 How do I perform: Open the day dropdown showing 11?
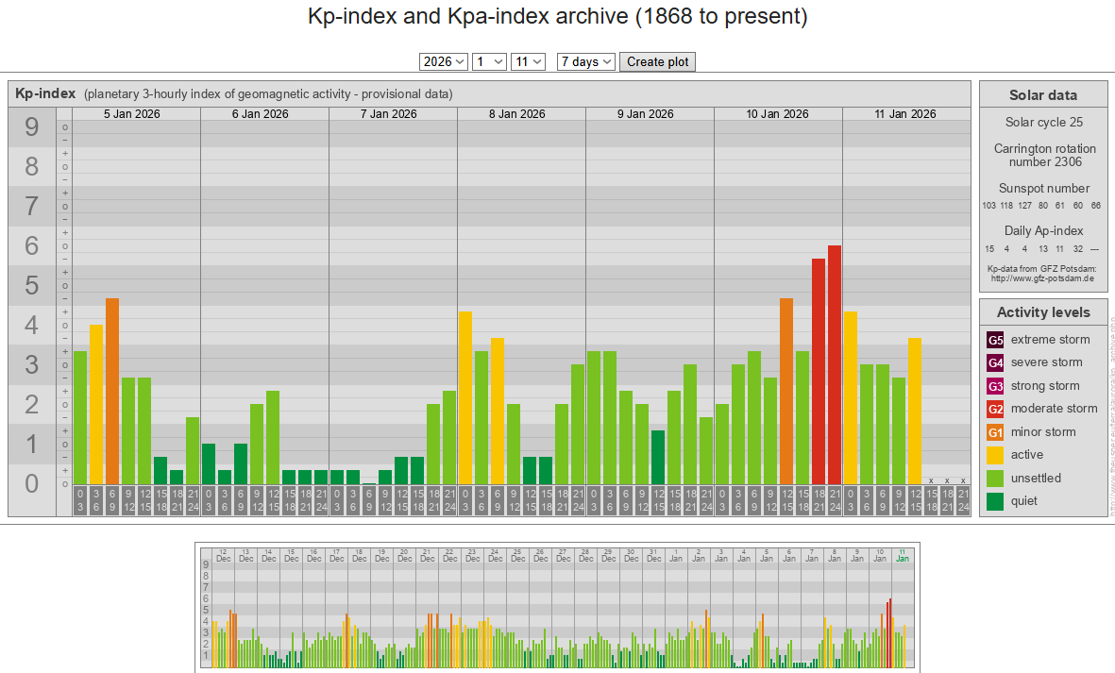point(528,61)
